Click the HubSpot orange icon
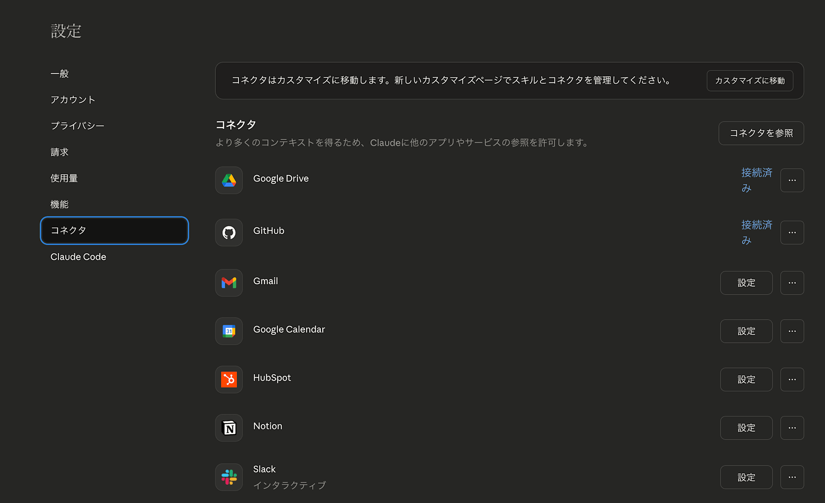The width and height of the screenshot is (825, 503). coord(229,379)
